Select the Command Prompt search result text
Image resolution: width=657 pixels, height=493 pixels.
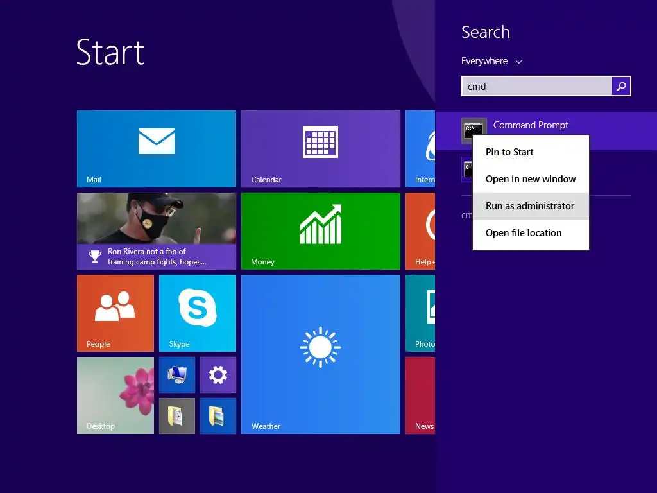click(x=531, y=125)
